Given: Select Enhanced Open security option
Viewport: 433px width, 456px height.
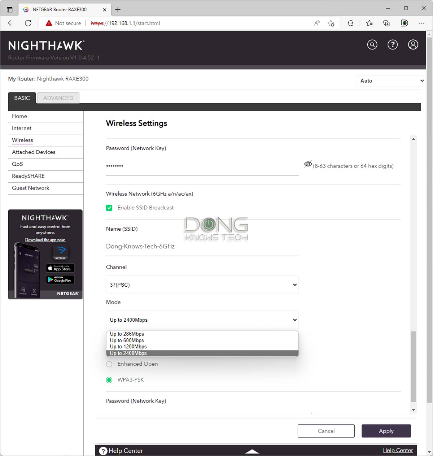Looking at the screenshot, I should pos(109,364).
